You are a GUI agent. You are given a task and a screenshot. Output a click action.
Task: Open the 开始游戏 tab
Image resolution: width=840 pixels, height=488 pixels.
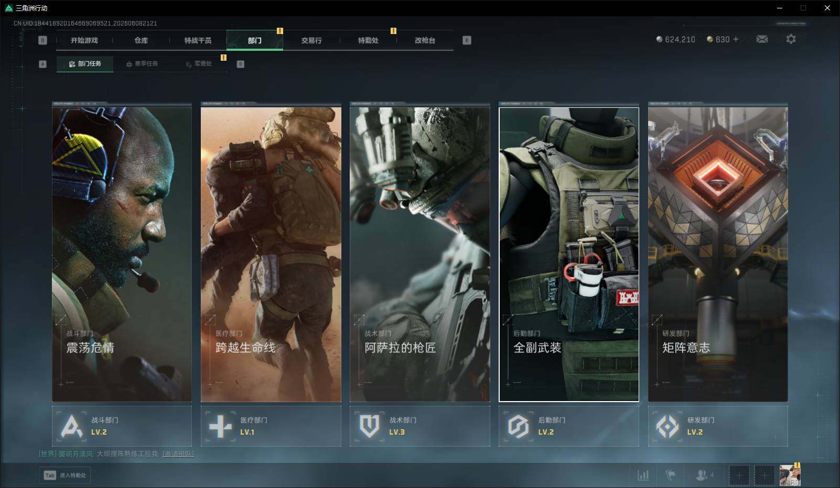84,40
